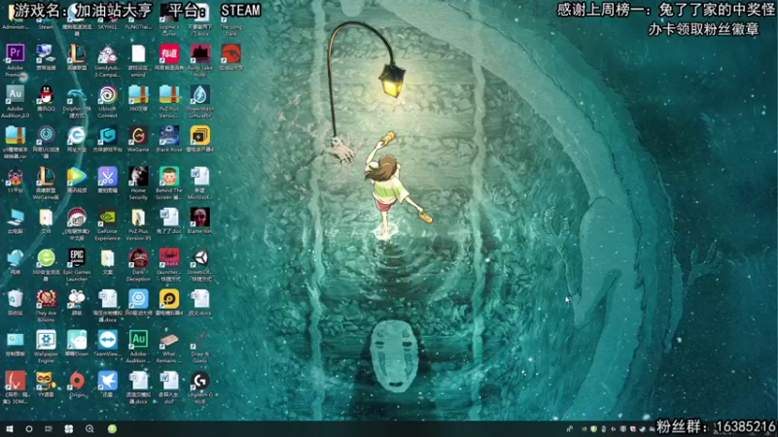Image resolution: width=778 pixels, height=437 pixels.
Task: Open Adobe Audition 3.0 desktop icon
Action: [x=15, y=94]
